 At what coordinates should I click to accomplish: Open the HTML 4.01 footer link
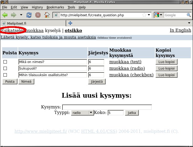93,132
